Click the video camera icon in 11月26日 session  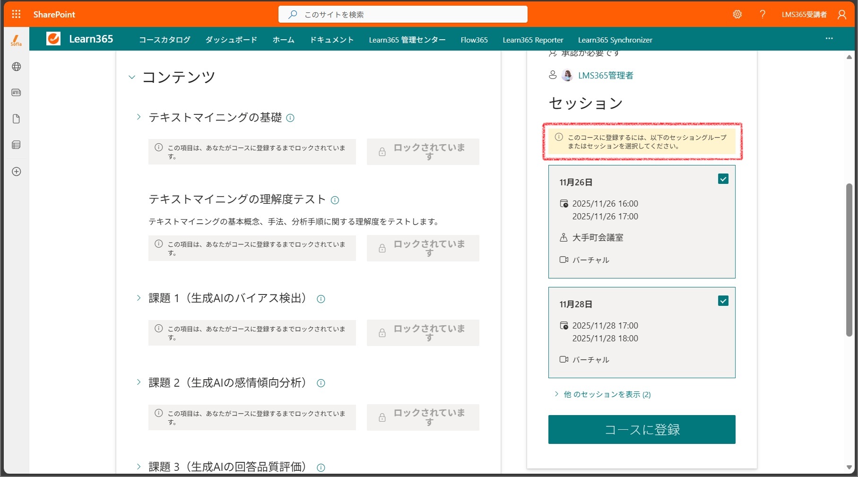point(563,260)
